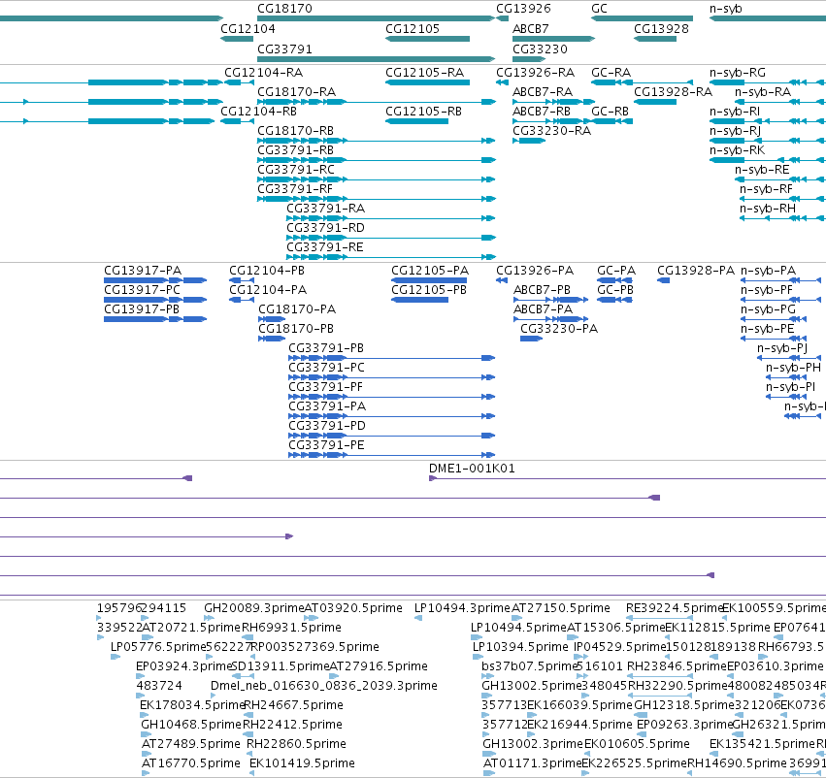Select transcript CG12105-RA
Image resolution: width=826 pixels, height=778 pixels.
427,82
